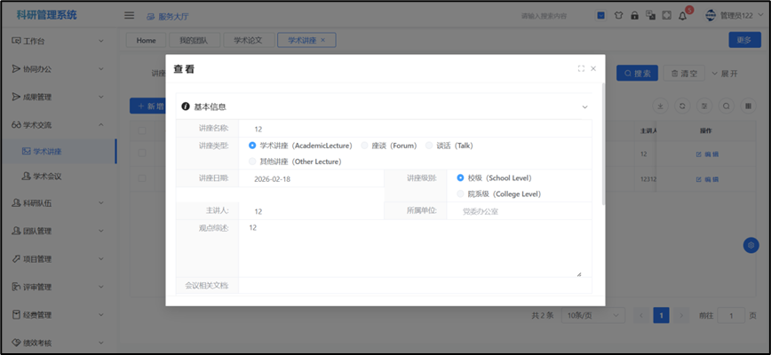
Task: Open the language translation icon
Action: (x=650, y=15)
